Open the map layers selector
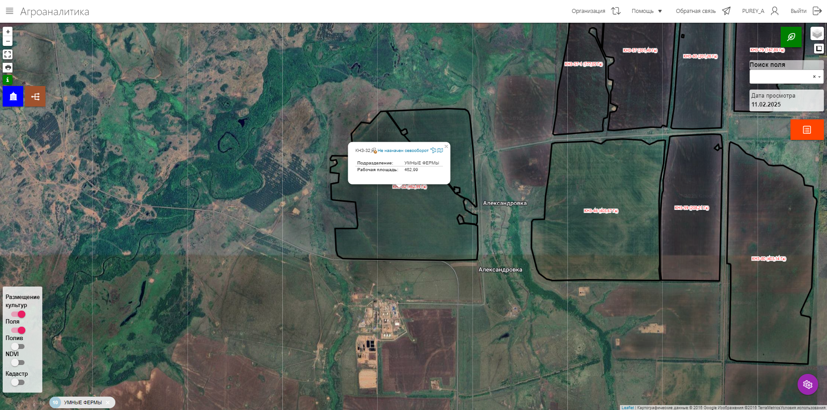 [817, 34]
